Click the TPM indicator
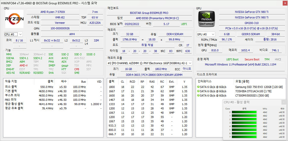Image resolution: width=288 pixels, height=141 pixels. point(267,59)
